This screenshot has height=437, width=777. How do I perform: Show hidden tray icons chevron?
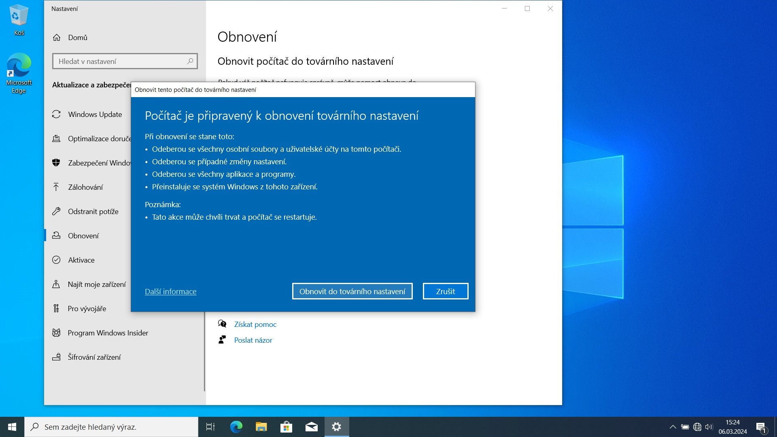(673, 427)
